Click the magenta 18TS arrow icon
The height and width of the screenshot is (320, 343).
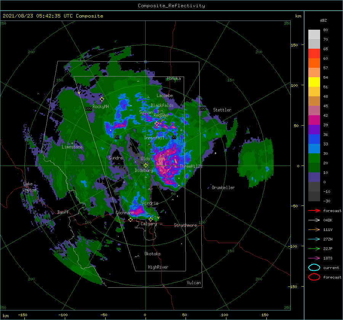click(x=314, y=258)
